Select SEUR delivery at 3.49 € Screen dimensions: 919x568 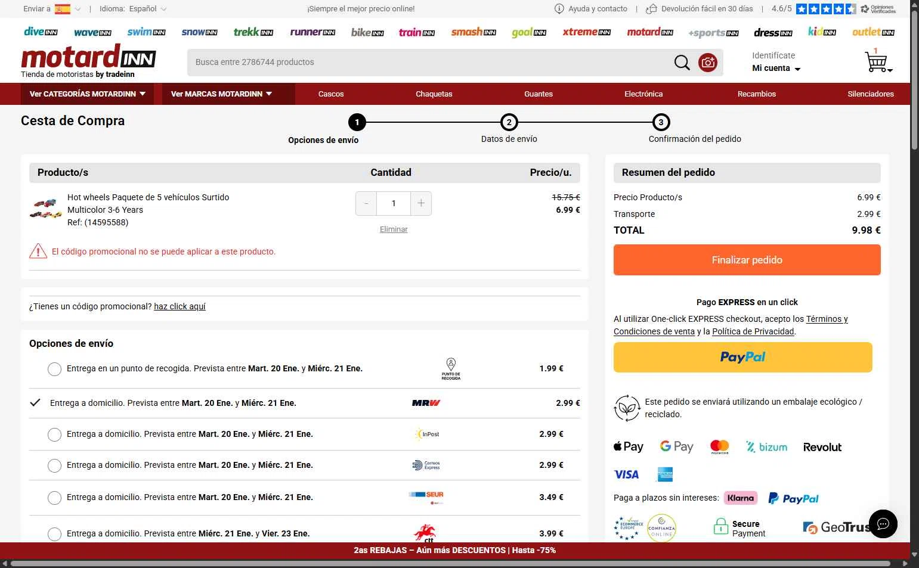[x=54, y=498]
